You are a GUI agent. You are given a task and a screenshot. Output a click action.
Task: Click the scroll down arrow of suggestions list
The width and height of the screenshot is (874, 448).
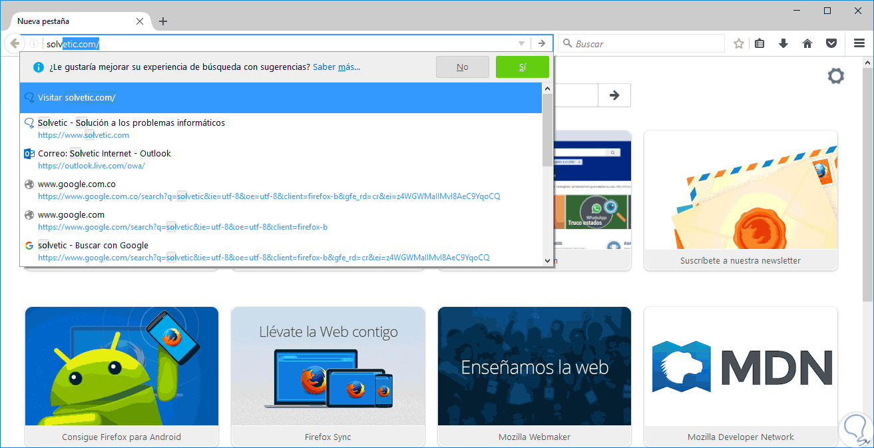pyautogui.click(x=547, y=261)
